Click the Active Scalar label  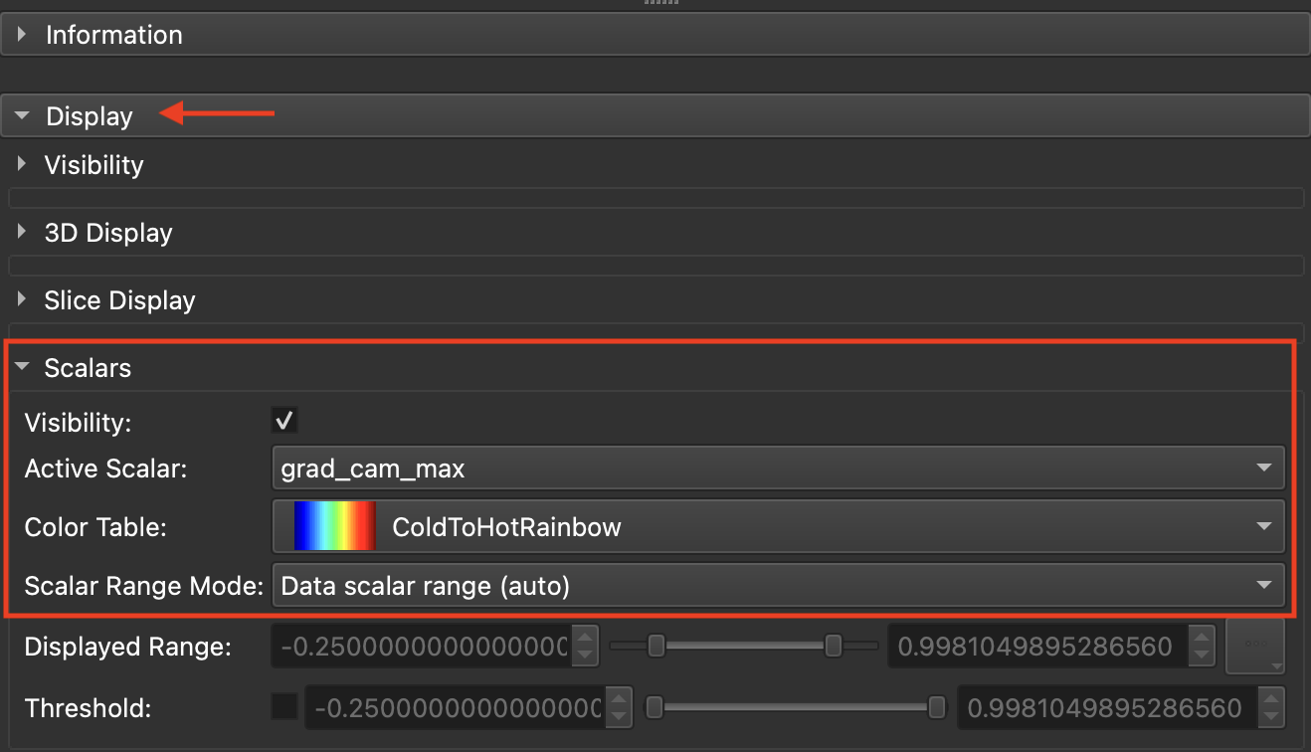(x=105, y=469)
